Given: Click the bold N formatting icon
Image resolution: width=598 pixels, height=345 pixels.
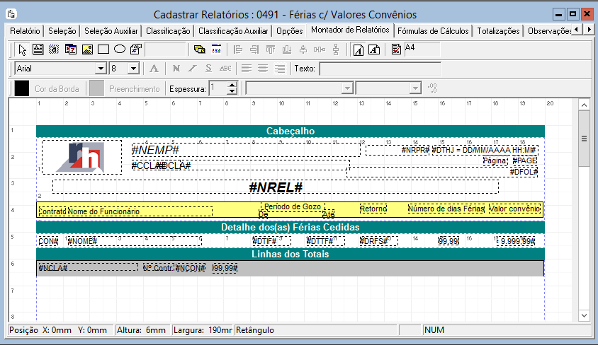Looking at the screenshot, I should pos(176,69).
